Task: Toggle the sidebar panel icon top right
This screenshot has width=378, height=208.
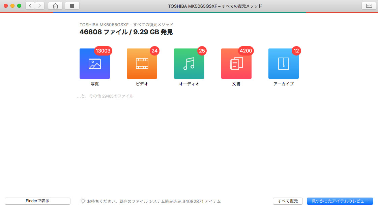Action: (369, 5)
